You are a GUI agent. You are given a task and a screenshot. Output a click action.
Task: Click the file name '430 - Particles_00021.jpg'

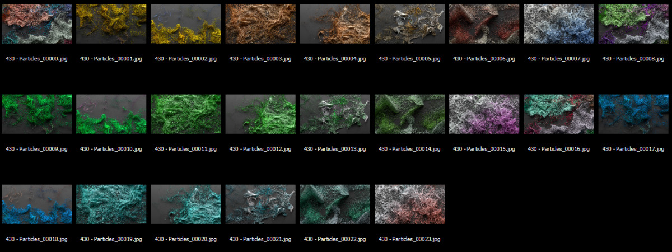(260, 240)
